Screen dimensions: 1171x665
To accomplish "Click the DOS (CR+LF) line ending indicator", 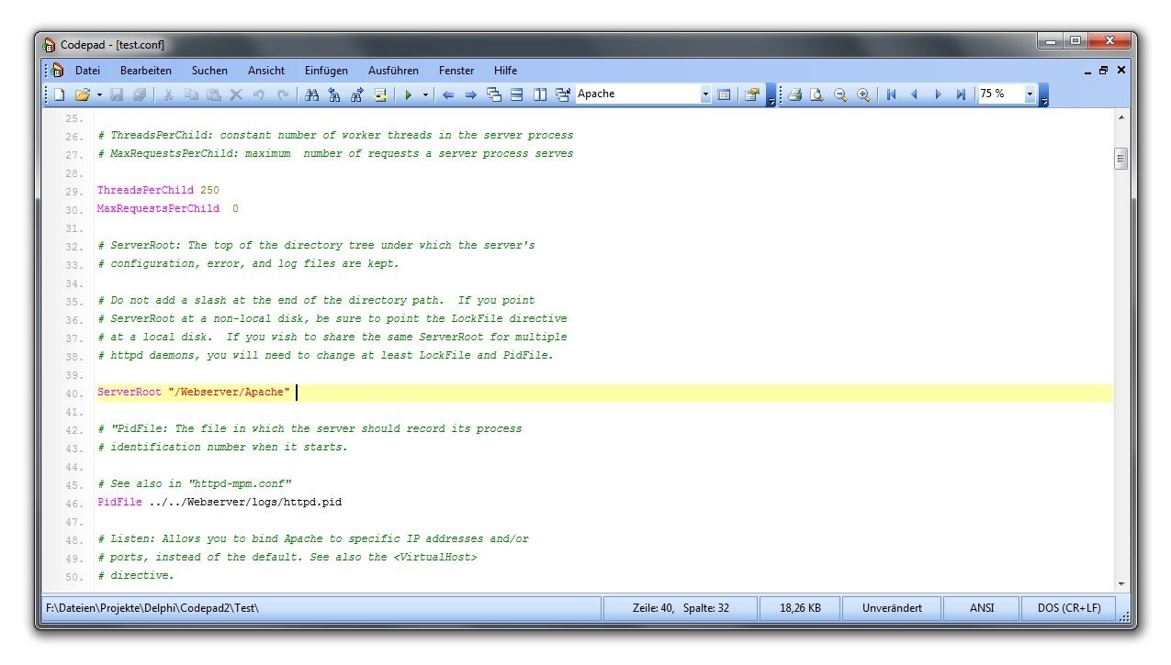I will (1068, 607).
